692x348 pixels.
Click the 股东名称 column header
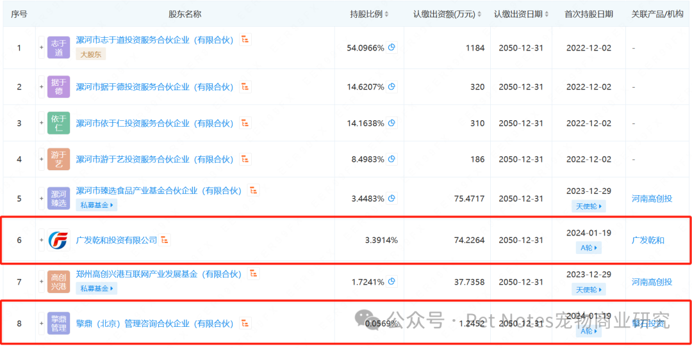coord(185,14)
